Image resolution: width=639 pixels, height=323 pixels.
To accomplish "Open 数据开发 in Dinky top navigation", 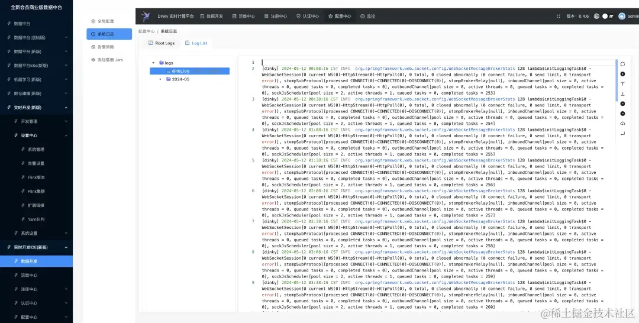I will pos(211,17).
